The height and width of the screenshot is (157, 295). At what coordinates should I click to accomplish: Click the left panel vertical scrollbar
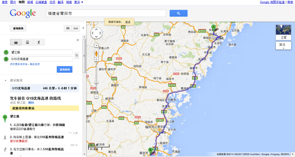[x=84, y=56]
